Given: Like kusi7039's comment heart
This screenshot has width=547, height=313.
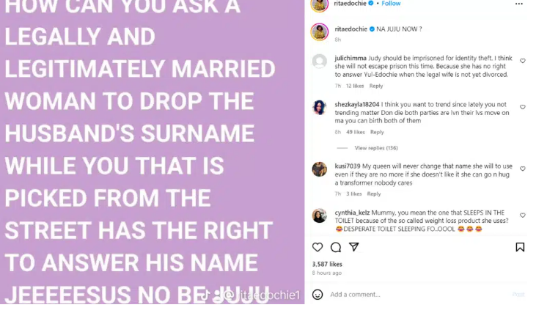Looking at the screenshot, I should tap(523, 169).
